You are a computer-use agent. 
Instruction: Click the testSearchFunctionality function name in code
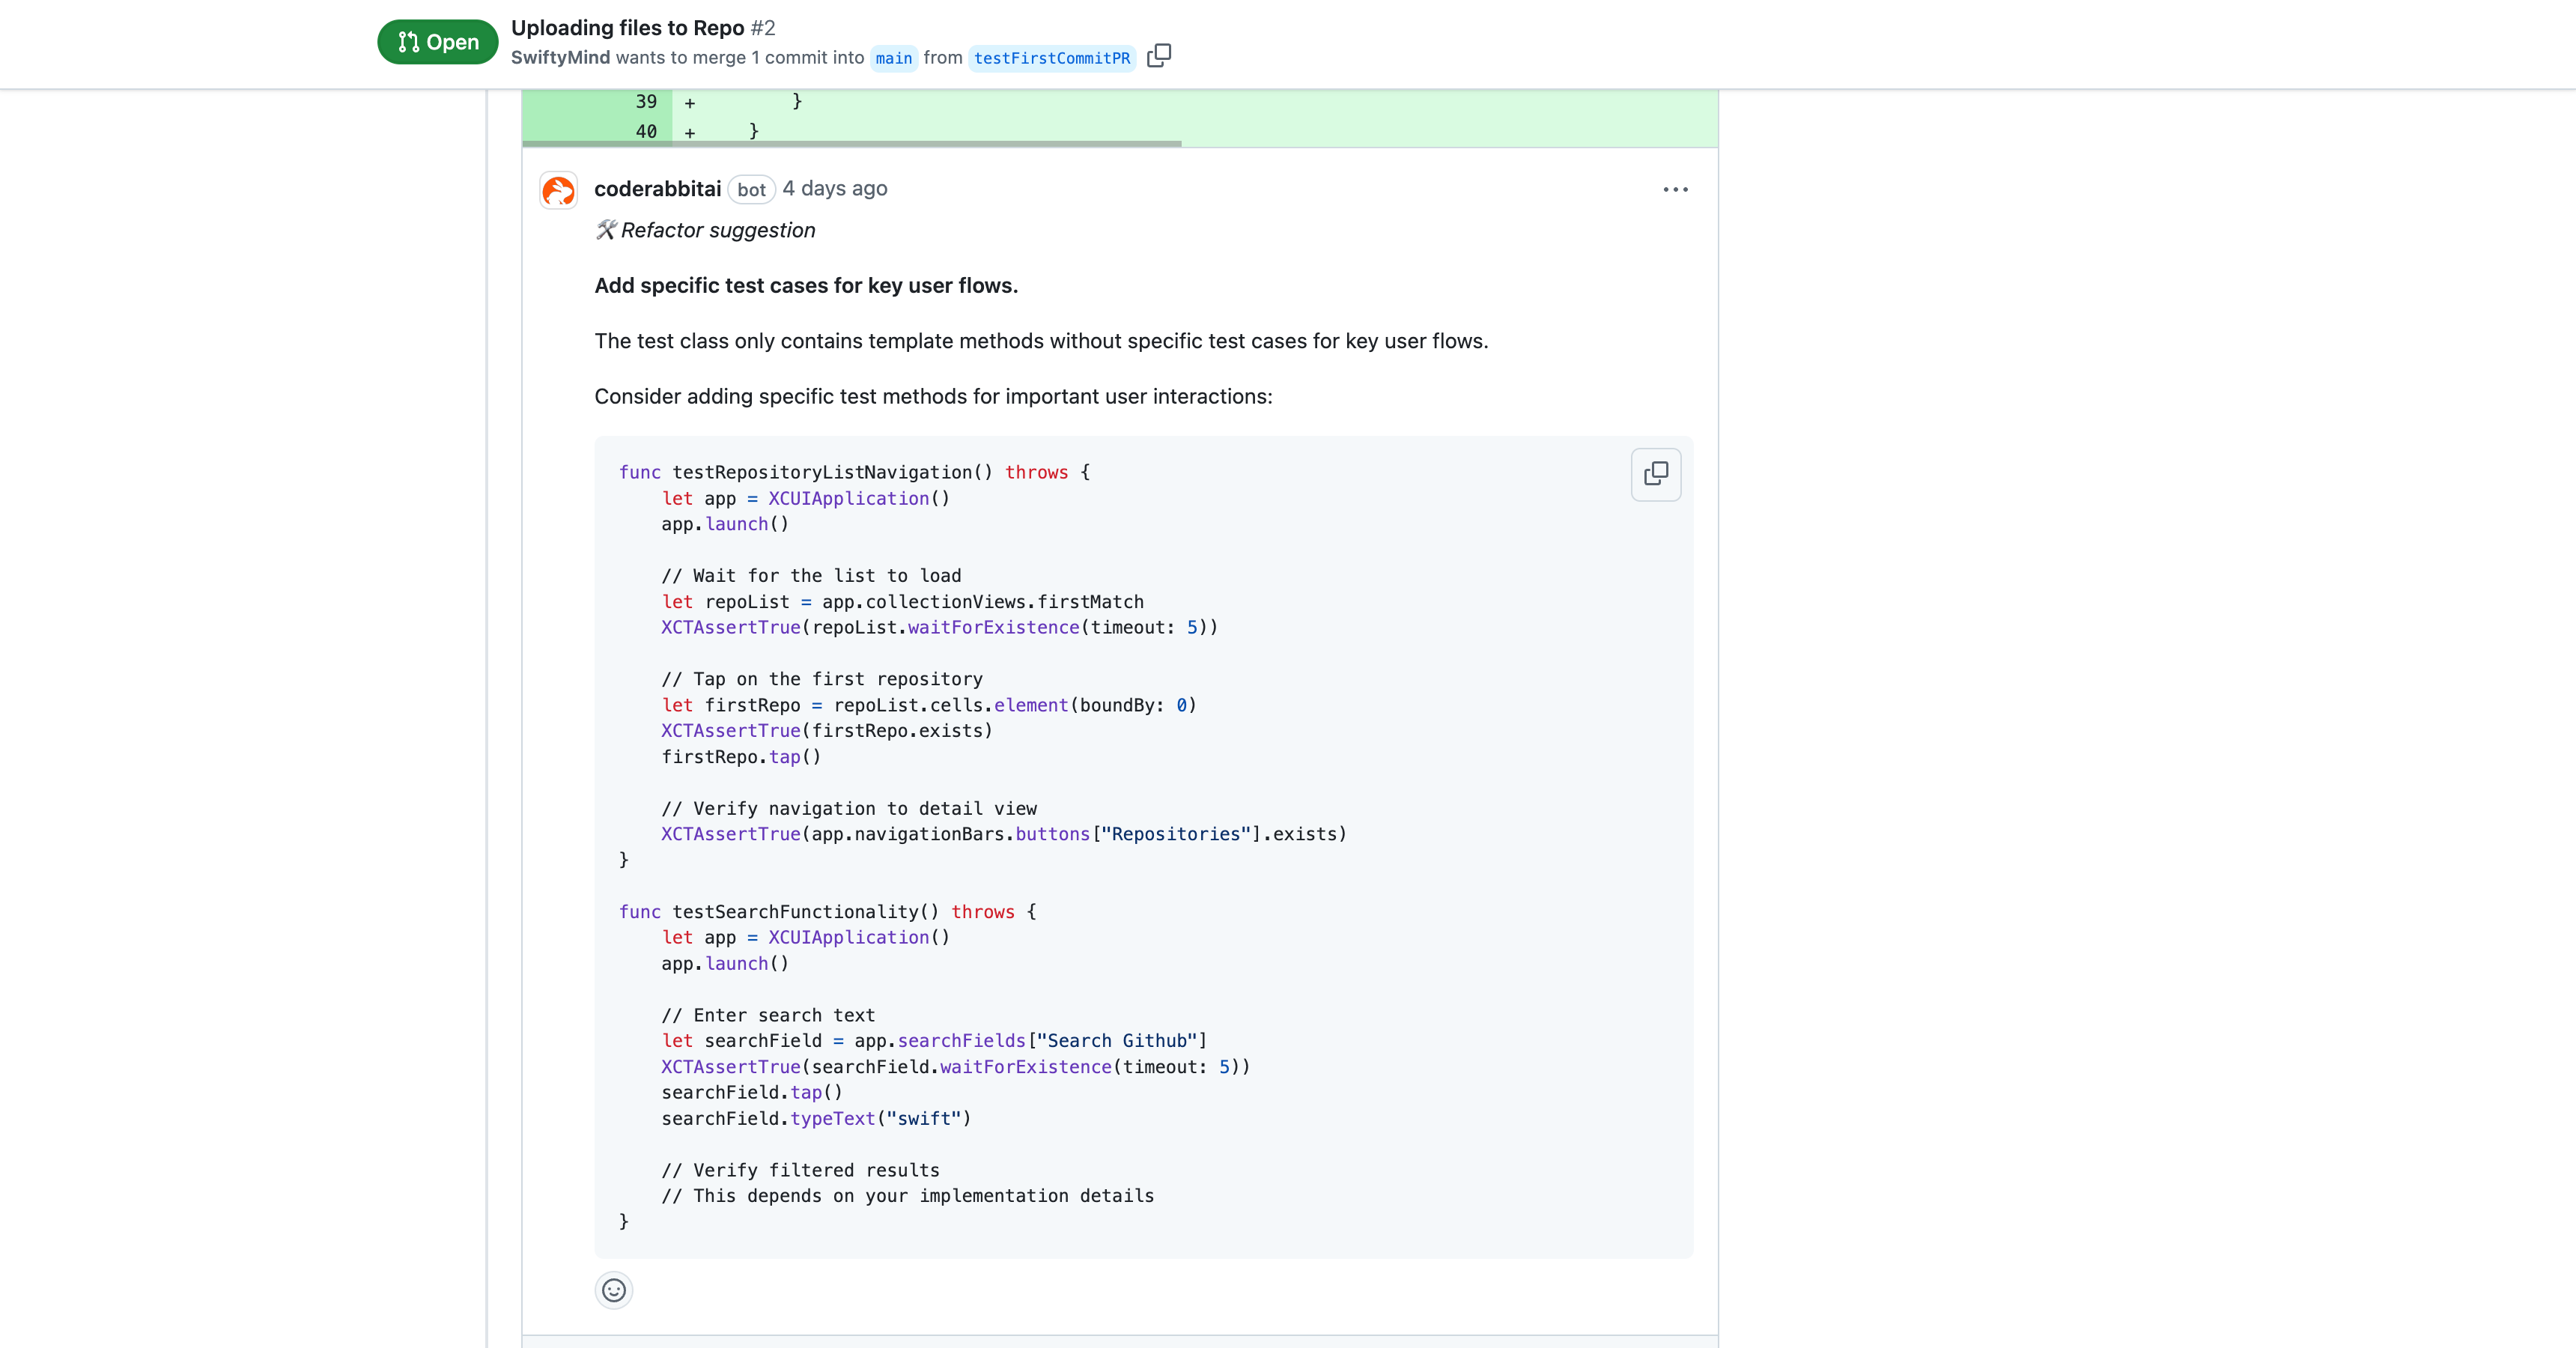pyautogui.click(x=795, y=911)
